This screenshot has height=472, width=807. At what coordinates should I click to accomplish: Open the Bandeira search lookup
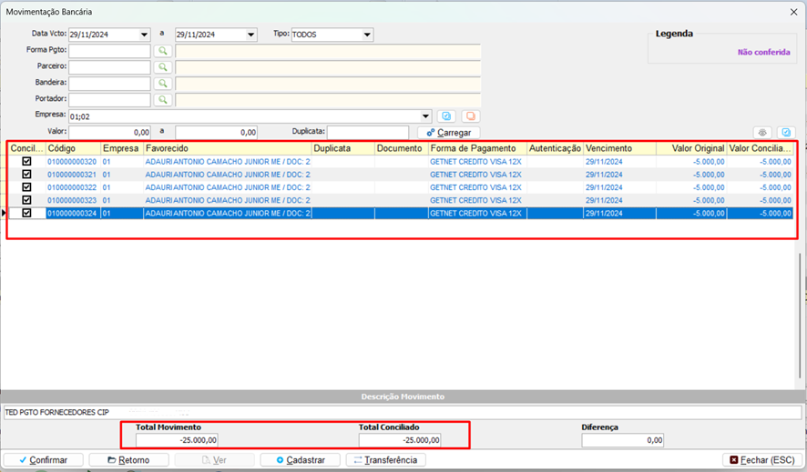point(162,84)
